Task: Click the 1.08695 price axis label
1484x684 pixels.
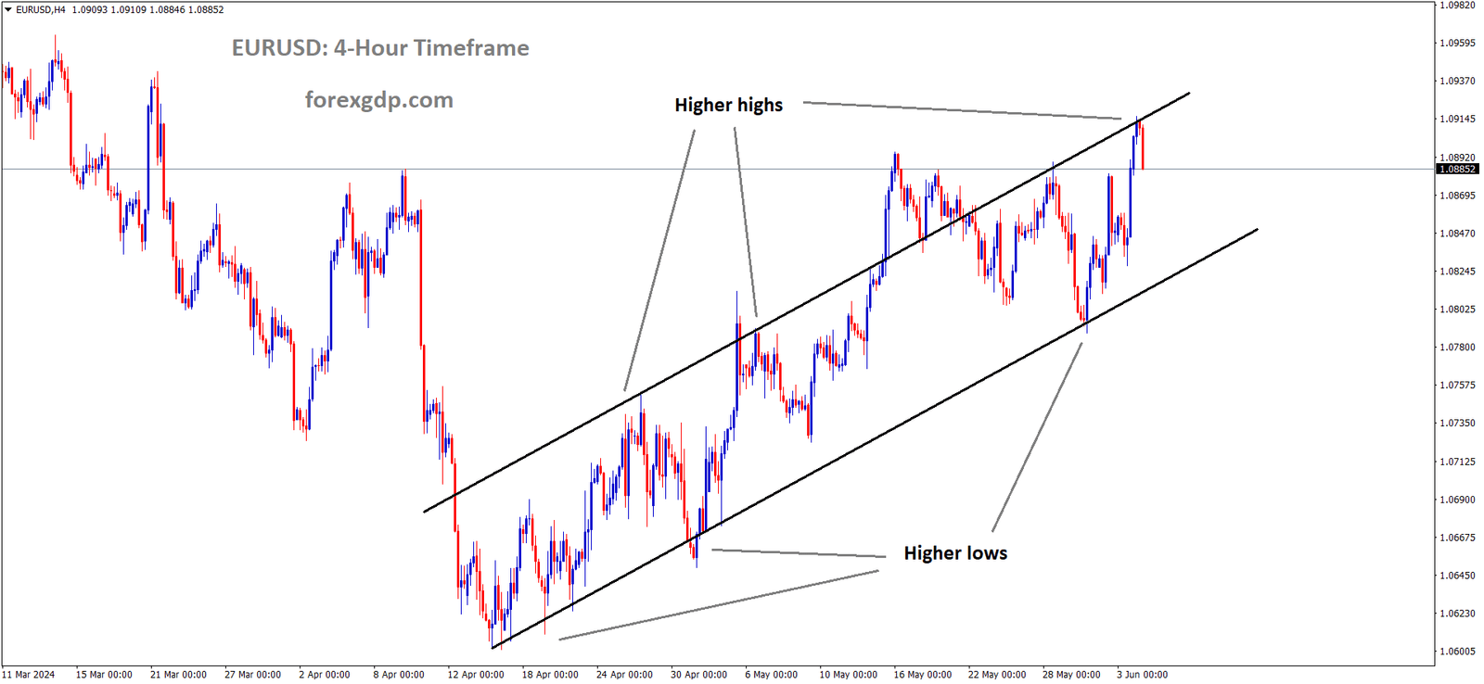Action: (x=1457, y=196)
